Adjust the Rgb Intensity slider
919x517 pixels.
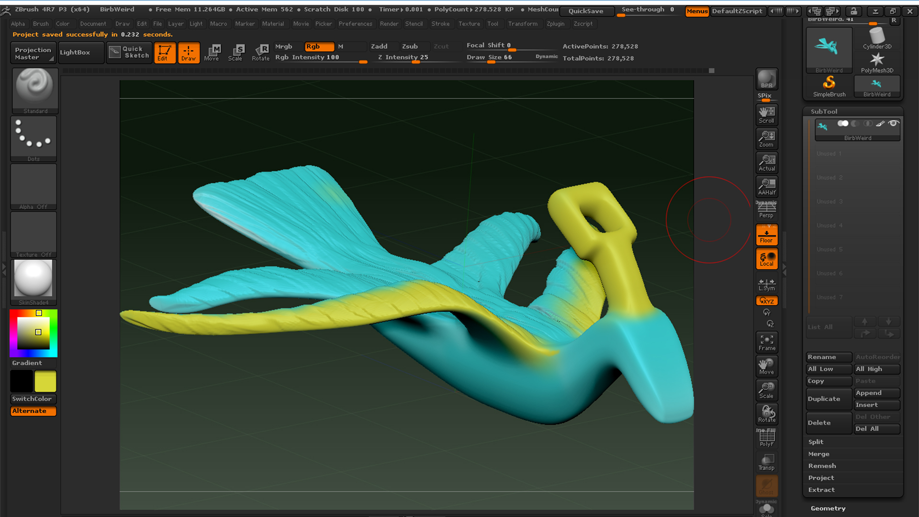click(320, 57)
